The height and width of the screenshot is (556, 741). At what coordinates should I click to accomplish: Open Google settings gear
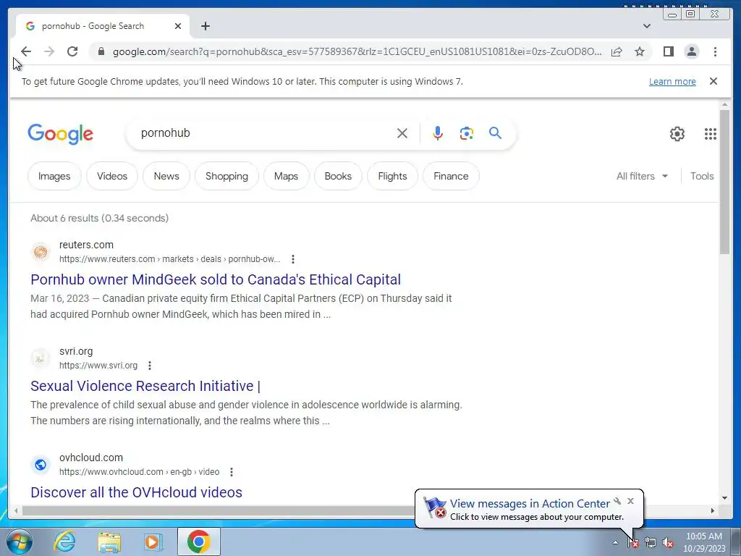pos(677,134)
